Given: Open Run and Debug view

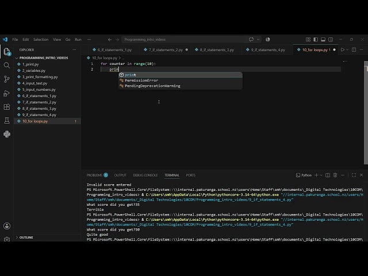Looking at the screenshot, I should tap(7, 93).
